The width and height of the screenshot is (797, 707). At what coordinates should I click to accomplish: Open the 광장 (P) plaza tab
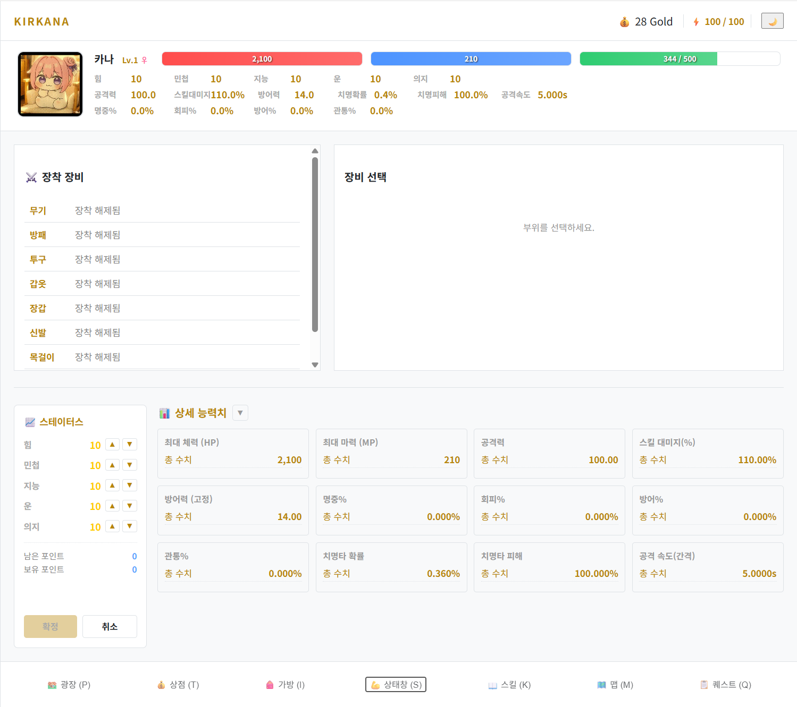click(69, 685)
